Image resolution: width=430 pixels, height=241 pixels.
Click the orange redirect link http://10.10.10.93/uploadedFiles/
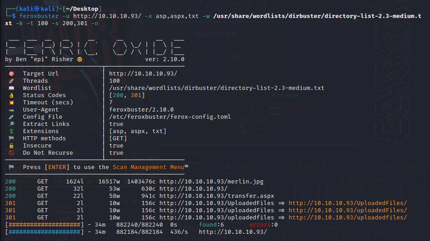pos(348,210)
